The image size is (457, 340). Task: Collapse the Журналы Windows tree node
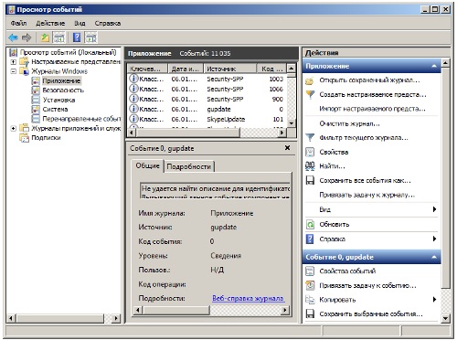(x=14, y=71)
